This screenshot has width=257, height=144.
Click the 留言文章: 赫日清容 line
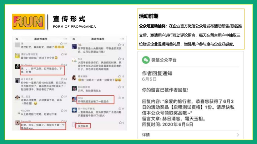[x=174, y=119]
